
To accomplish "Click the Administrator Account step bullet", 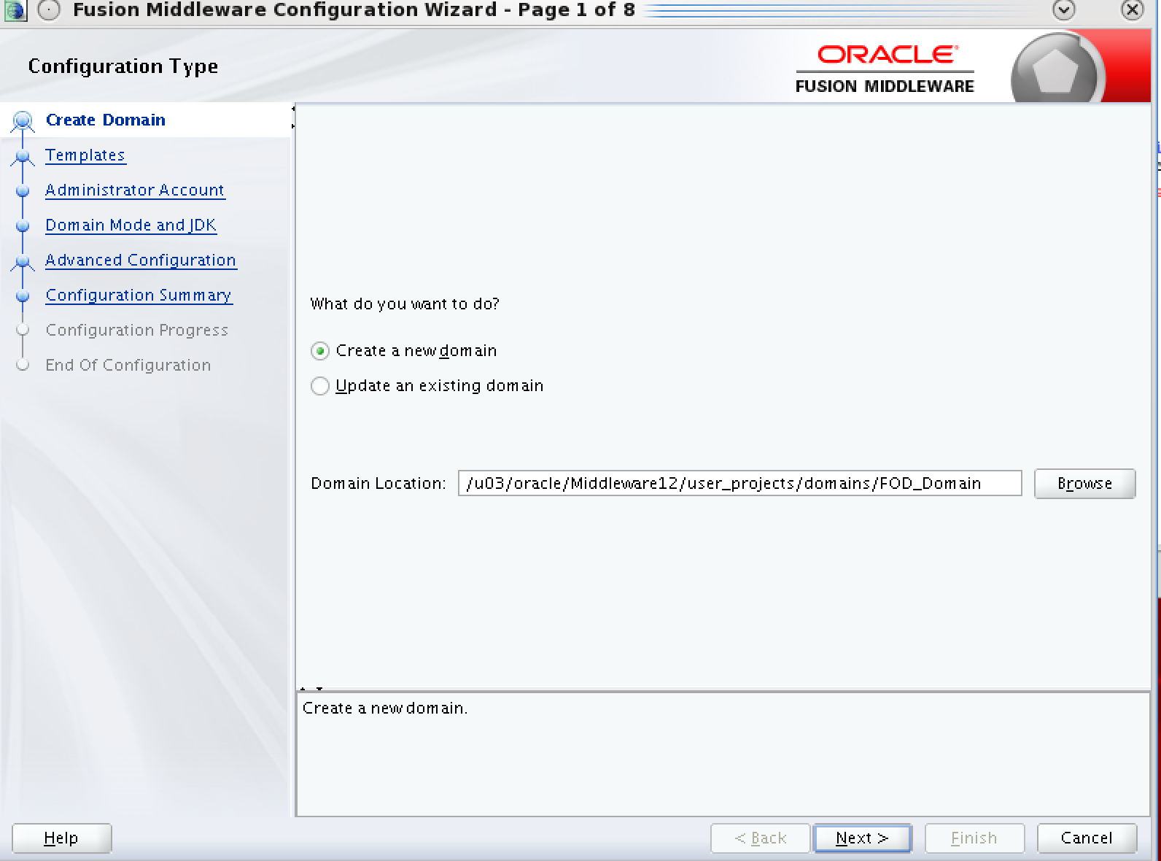I will [x=23, y=191].
